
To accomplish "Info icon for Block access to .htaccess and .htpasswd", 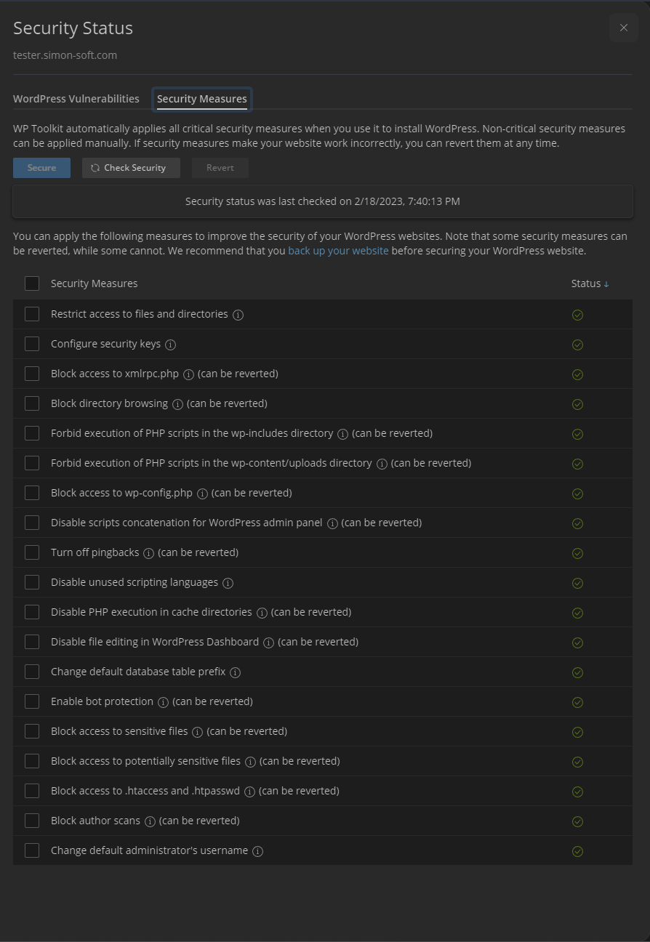I will [x=249, y=792].
